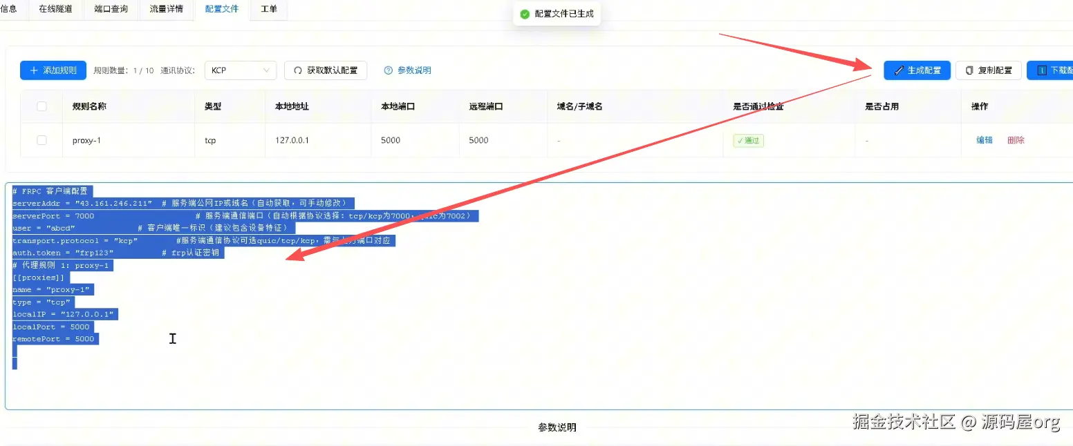Image resolution: width=1073 pixels, height=446 pixels.
Task: Check the proxy-1 row checkbox
Action: (41, 140)
